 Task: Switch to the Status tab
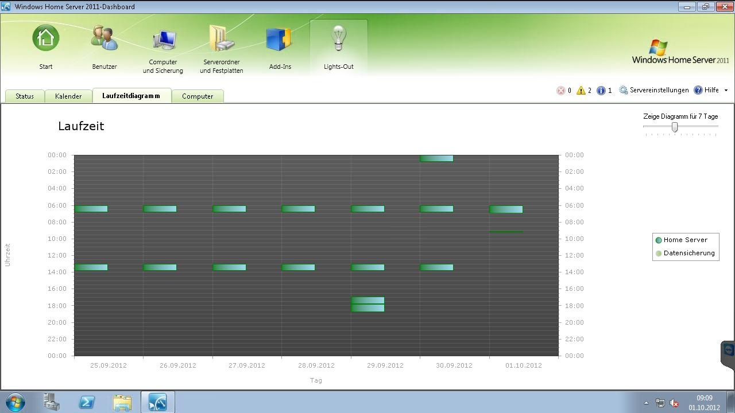coord(25,96)
